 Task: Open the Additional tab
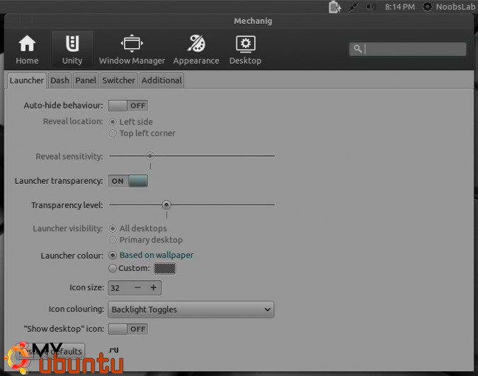tap(161, 80)
